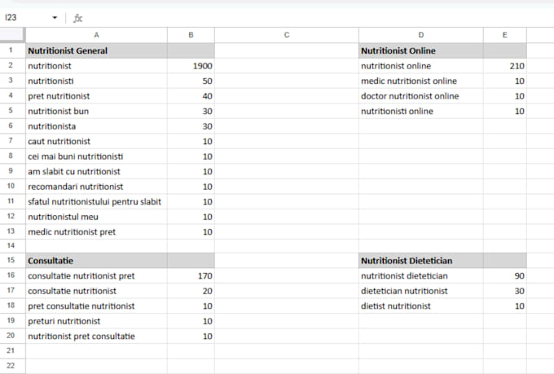Click the value 90 cell
This screenshot has width=554, height=374.
[x=504, y=275]
